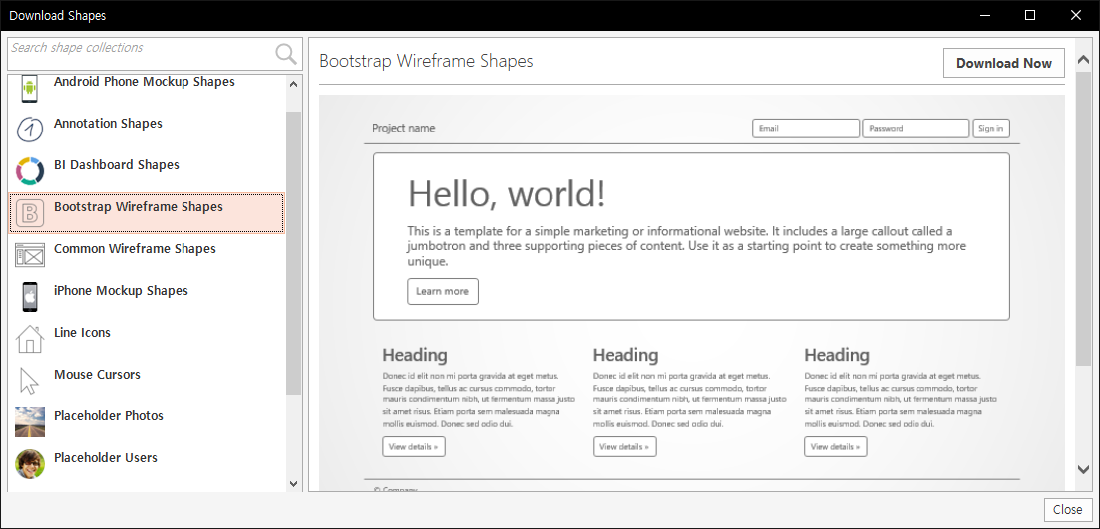Screen dimensions: 1100x529
Task: Open the Line Icons collection
Action: [147, 339]
